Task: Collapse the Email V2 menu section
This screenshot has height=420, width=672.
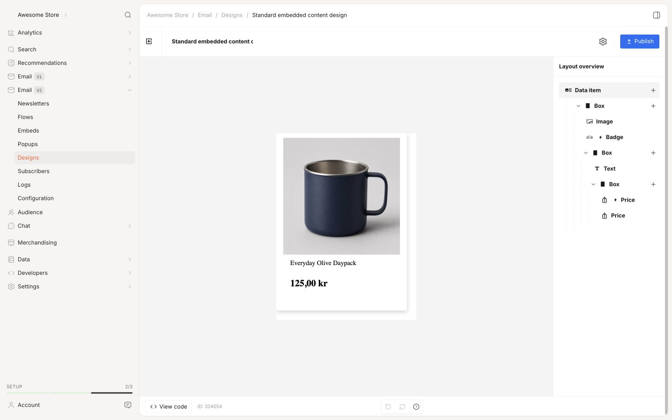Action: [130, 90]
